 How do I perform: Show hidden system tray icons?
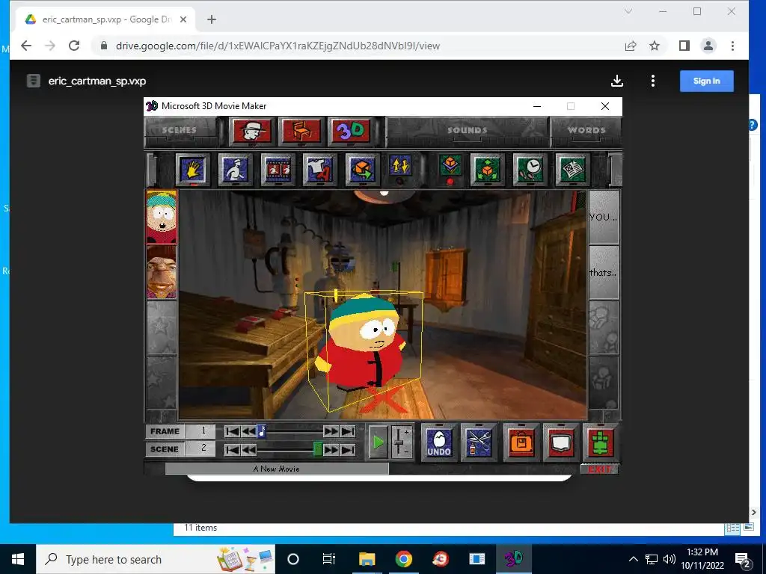coord(633,559)
